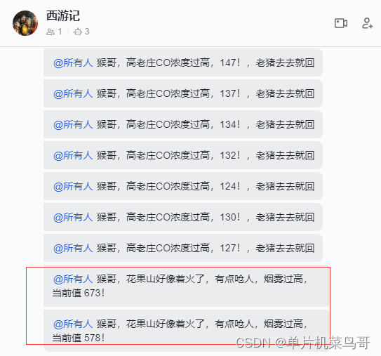Open the 西游记 group title

coord(63,16)
